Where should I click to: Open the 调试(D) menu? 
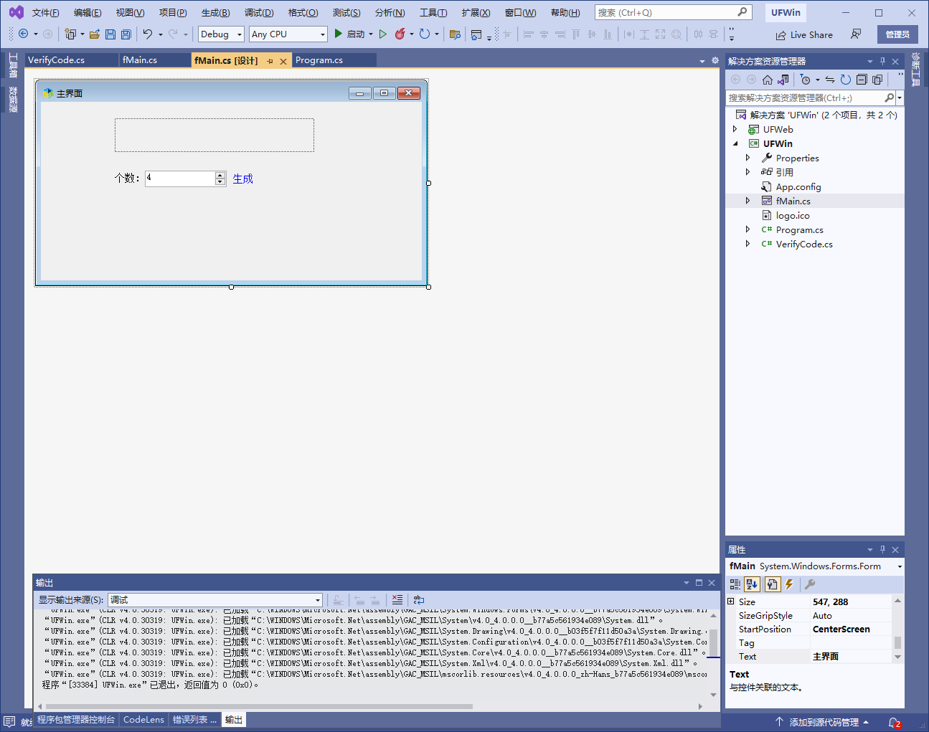point(259,13)
